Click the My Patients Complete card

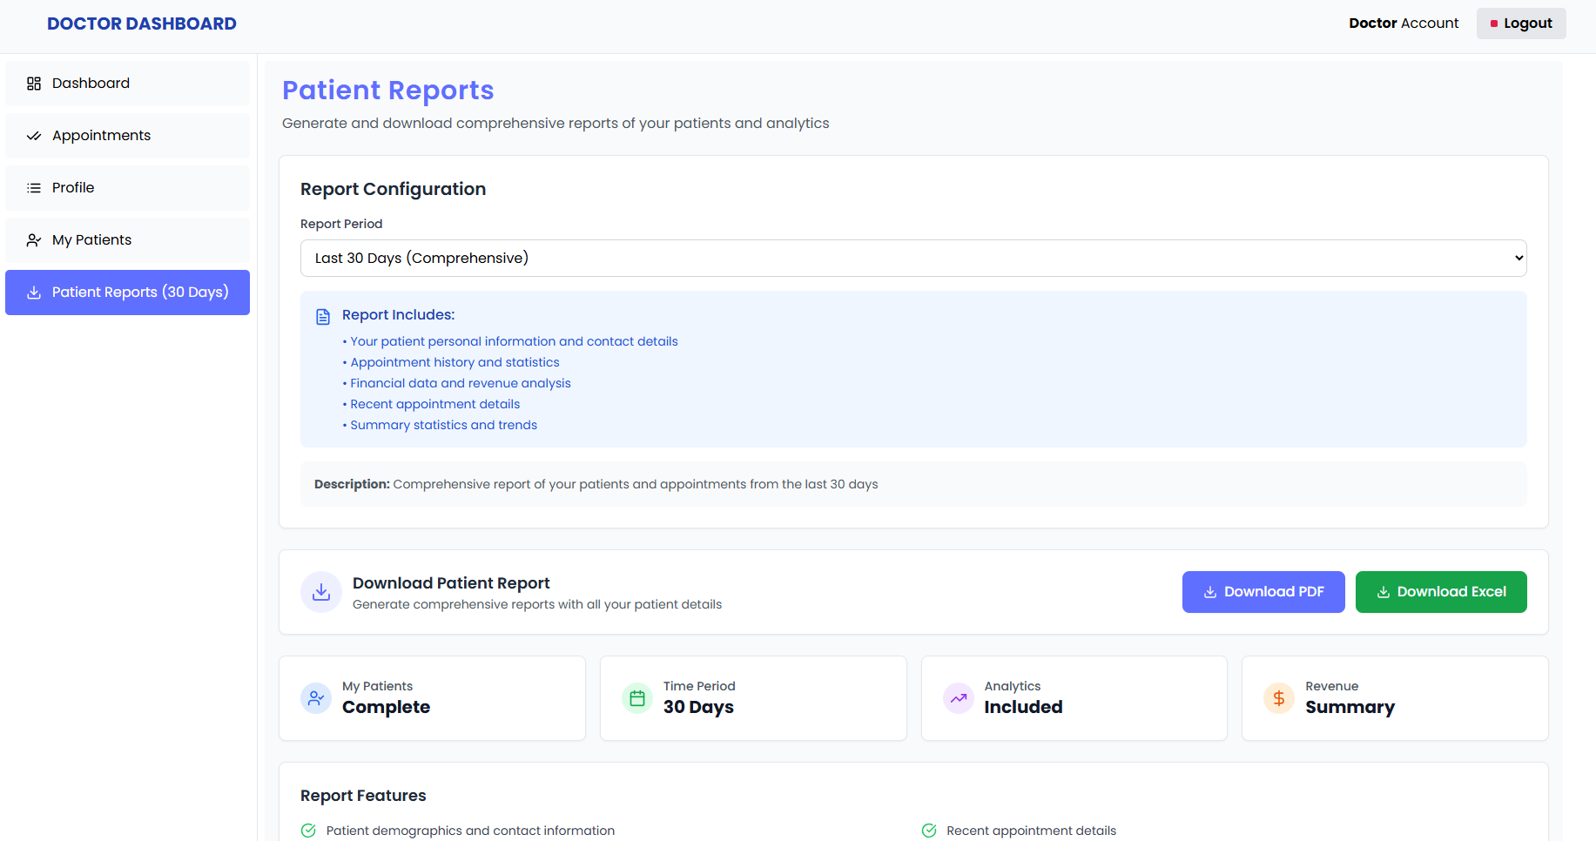pos(432,698)
